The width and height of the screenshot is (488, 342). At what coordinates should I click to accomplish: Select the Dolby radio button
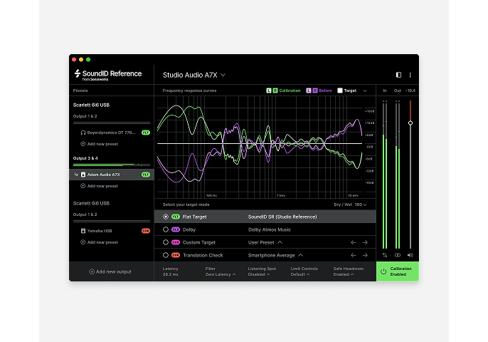166,229
